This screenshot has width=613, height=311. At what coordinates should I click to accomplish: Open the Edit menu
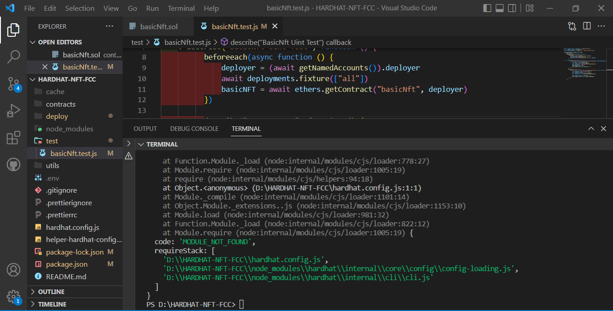tap(50, 8)
